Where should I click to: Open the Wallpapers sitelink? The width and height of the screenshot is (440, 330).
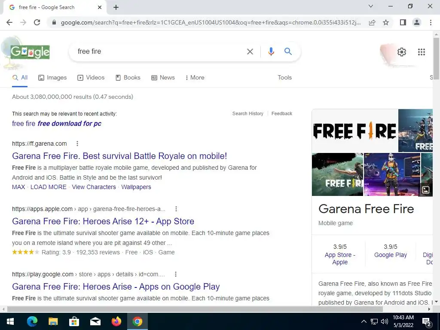pos(136,187)
